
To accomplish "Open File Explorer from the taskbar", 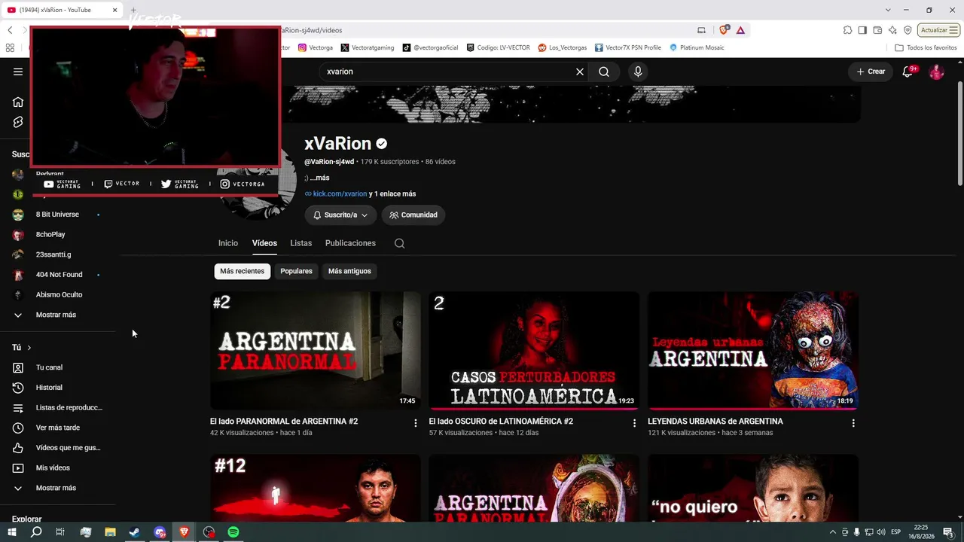I will (110, 532).
